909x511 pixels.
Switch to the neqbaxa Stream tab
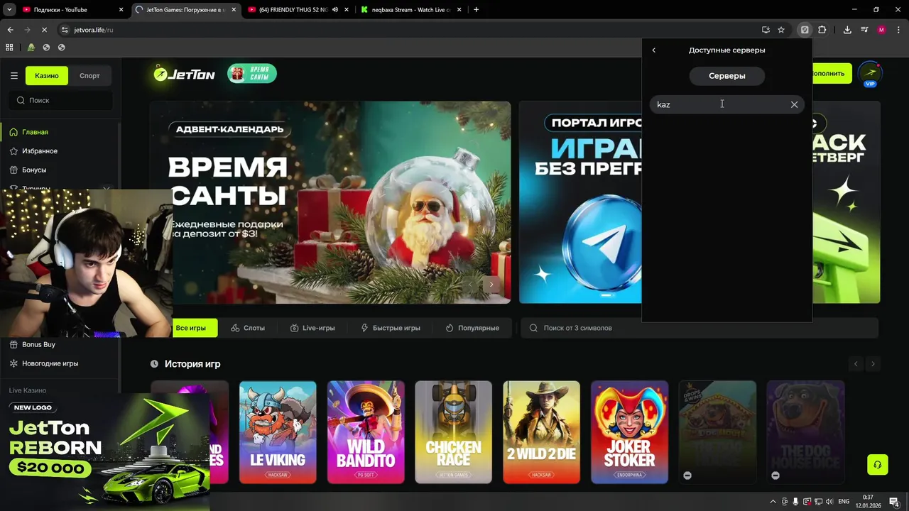410,9
